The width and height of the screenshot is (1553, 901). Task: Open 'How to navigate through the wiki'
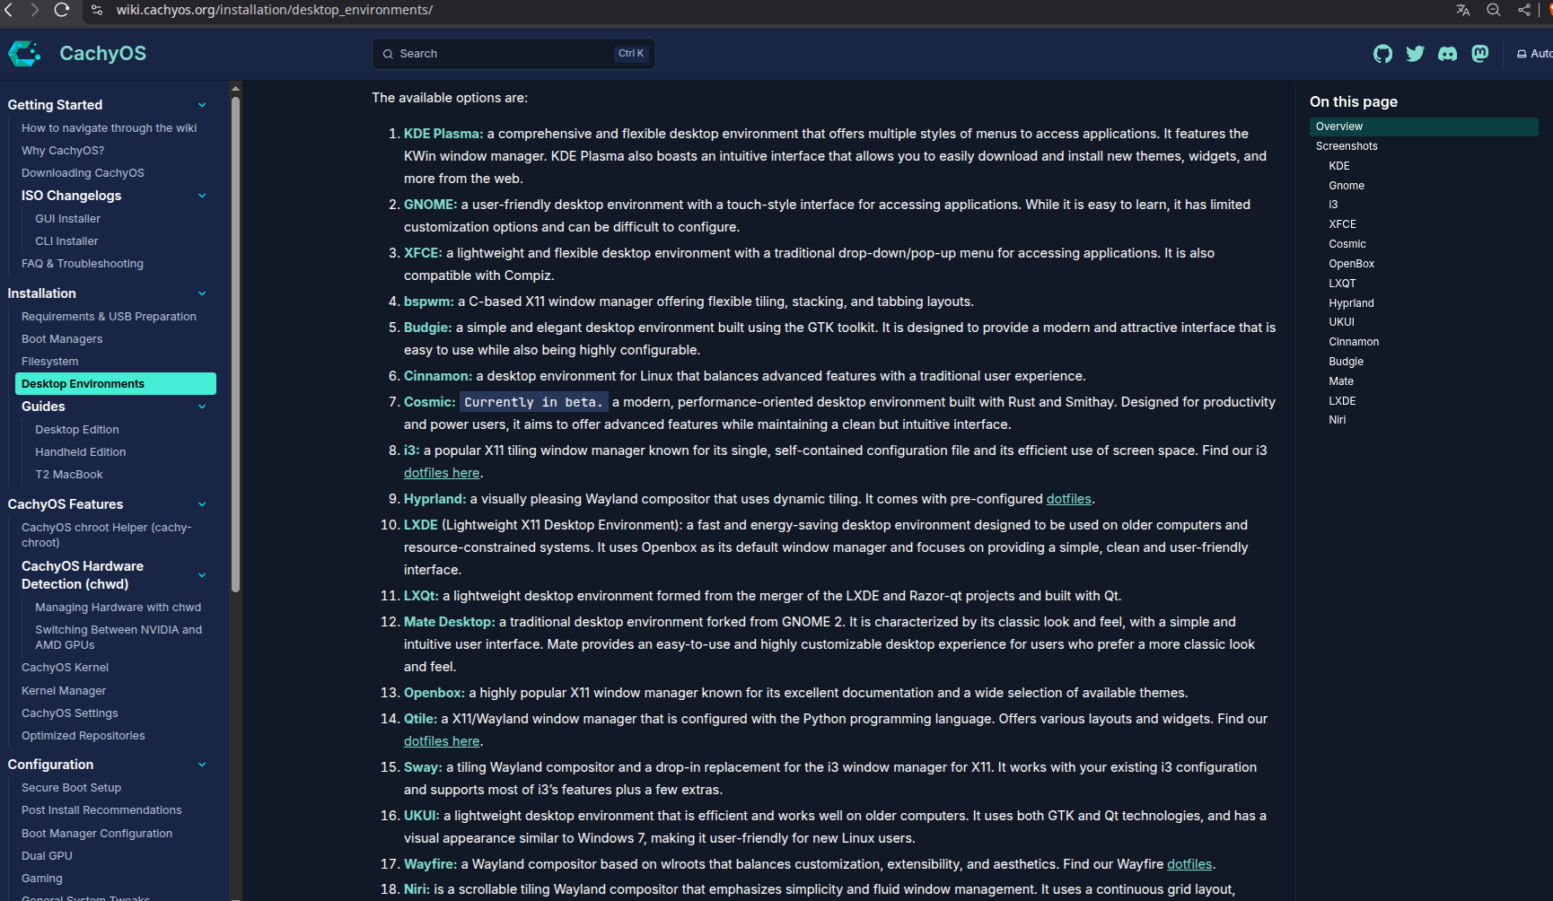coord(109,128)
